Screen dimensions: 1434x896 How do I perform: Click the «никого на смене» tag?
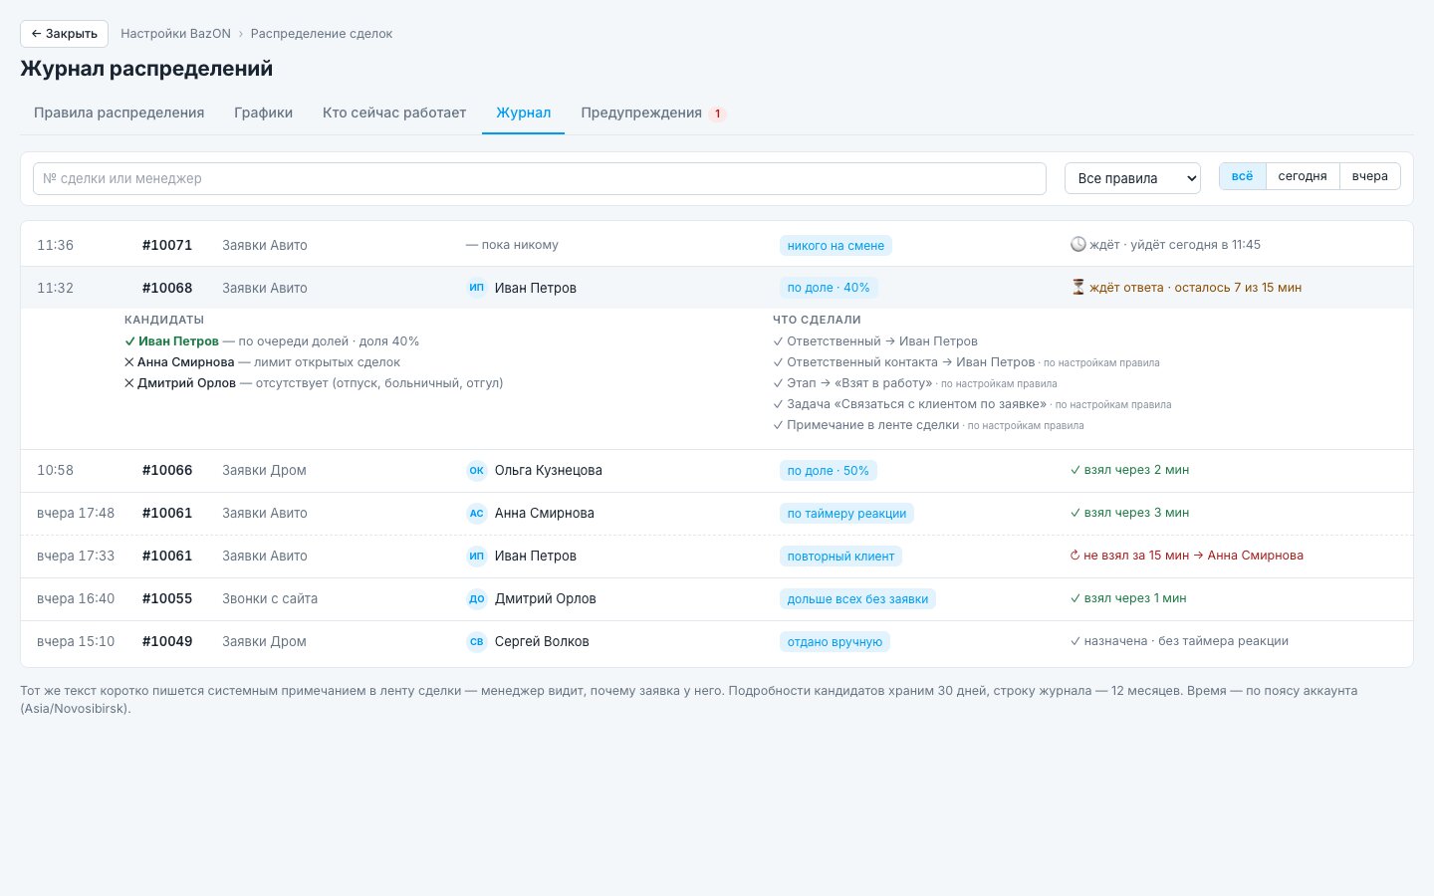pyautogui.click(x=836, y=246)
